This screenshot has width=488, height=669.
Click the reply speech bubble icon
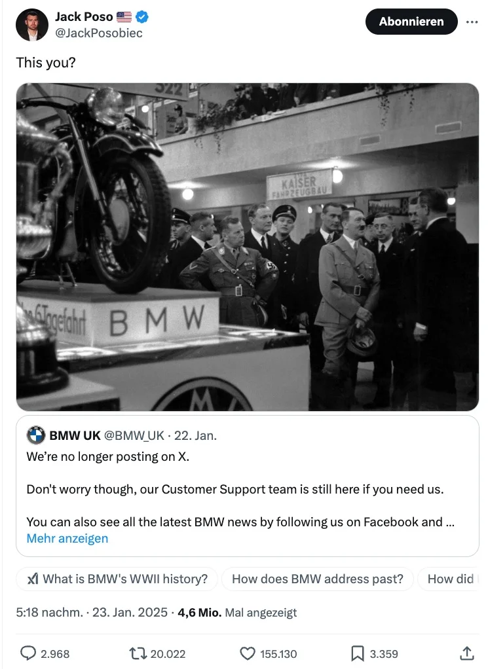tap(28, 653)
